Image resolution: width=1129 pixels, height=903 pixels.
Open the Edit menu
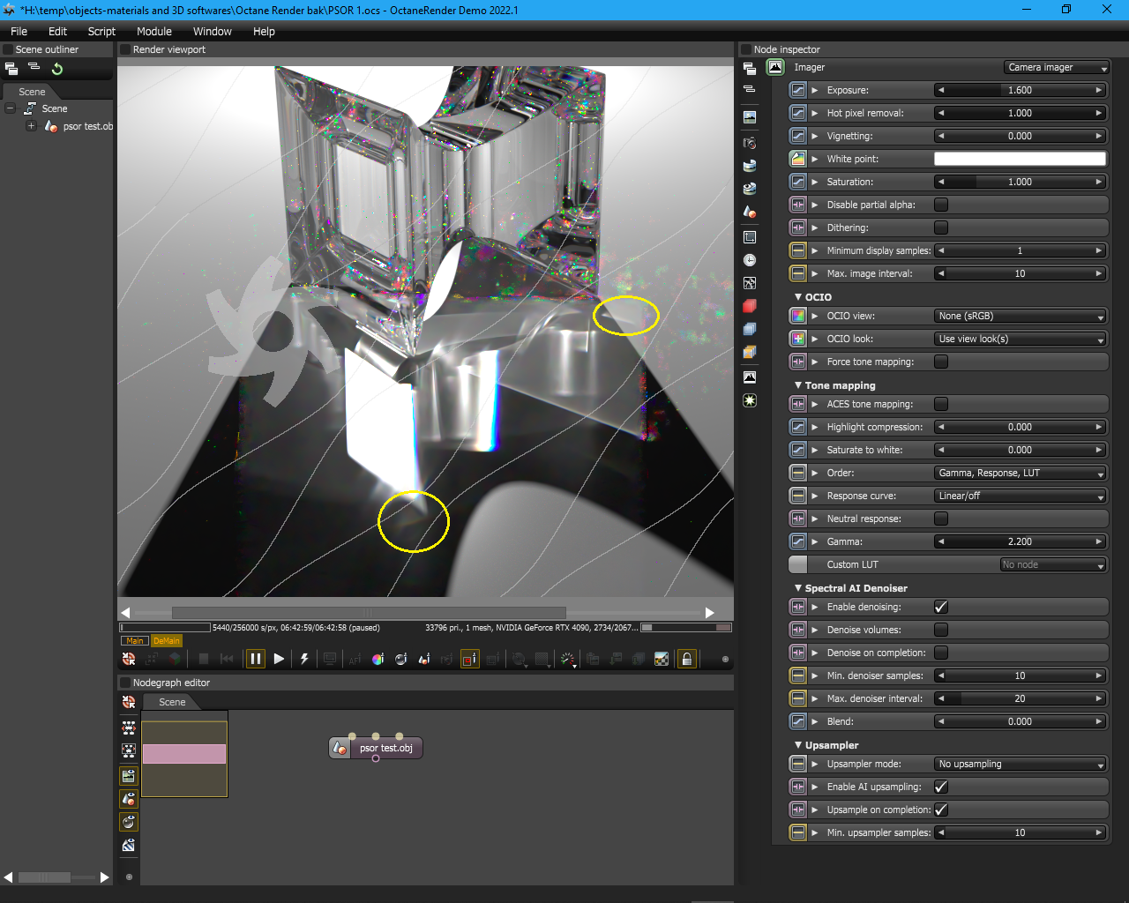(x=57, y=31)
